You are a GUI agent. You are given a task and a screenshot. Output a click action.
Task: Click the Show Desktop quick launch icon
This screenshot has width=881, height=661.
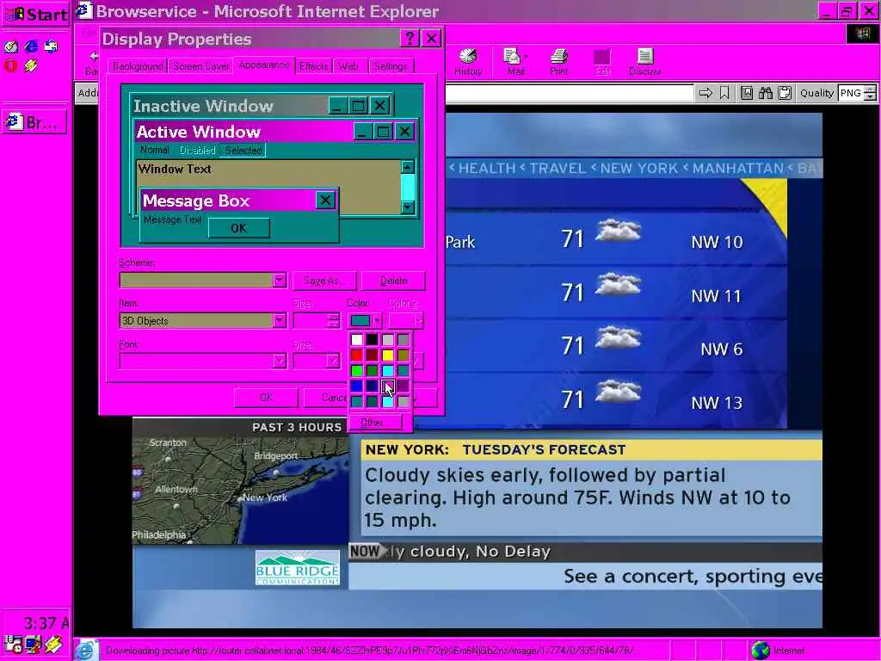10,46
